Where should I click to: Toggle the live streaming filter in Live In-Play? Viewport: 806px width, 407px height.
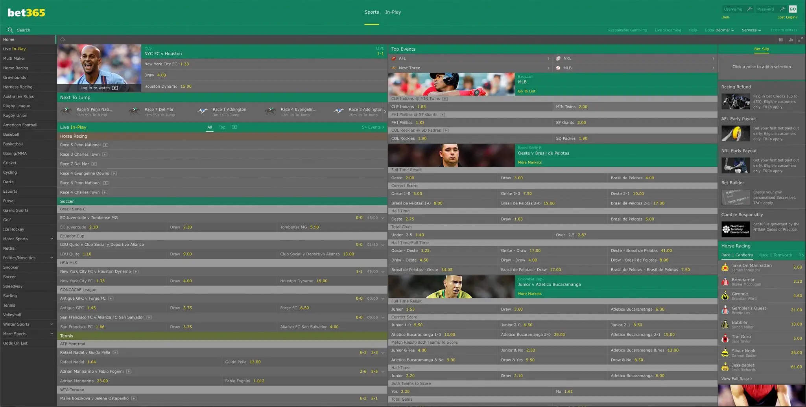tap(234, 127)
